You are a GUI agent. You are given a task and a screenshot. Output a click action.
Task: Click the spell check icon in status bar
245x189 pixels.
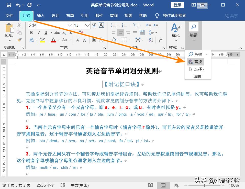click(x=62, y=185)
